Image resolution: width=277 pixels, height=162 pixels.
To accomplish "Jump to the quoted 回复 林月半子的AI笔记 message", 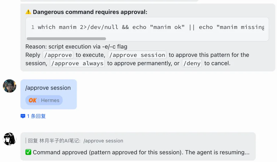I will point(75,141).
